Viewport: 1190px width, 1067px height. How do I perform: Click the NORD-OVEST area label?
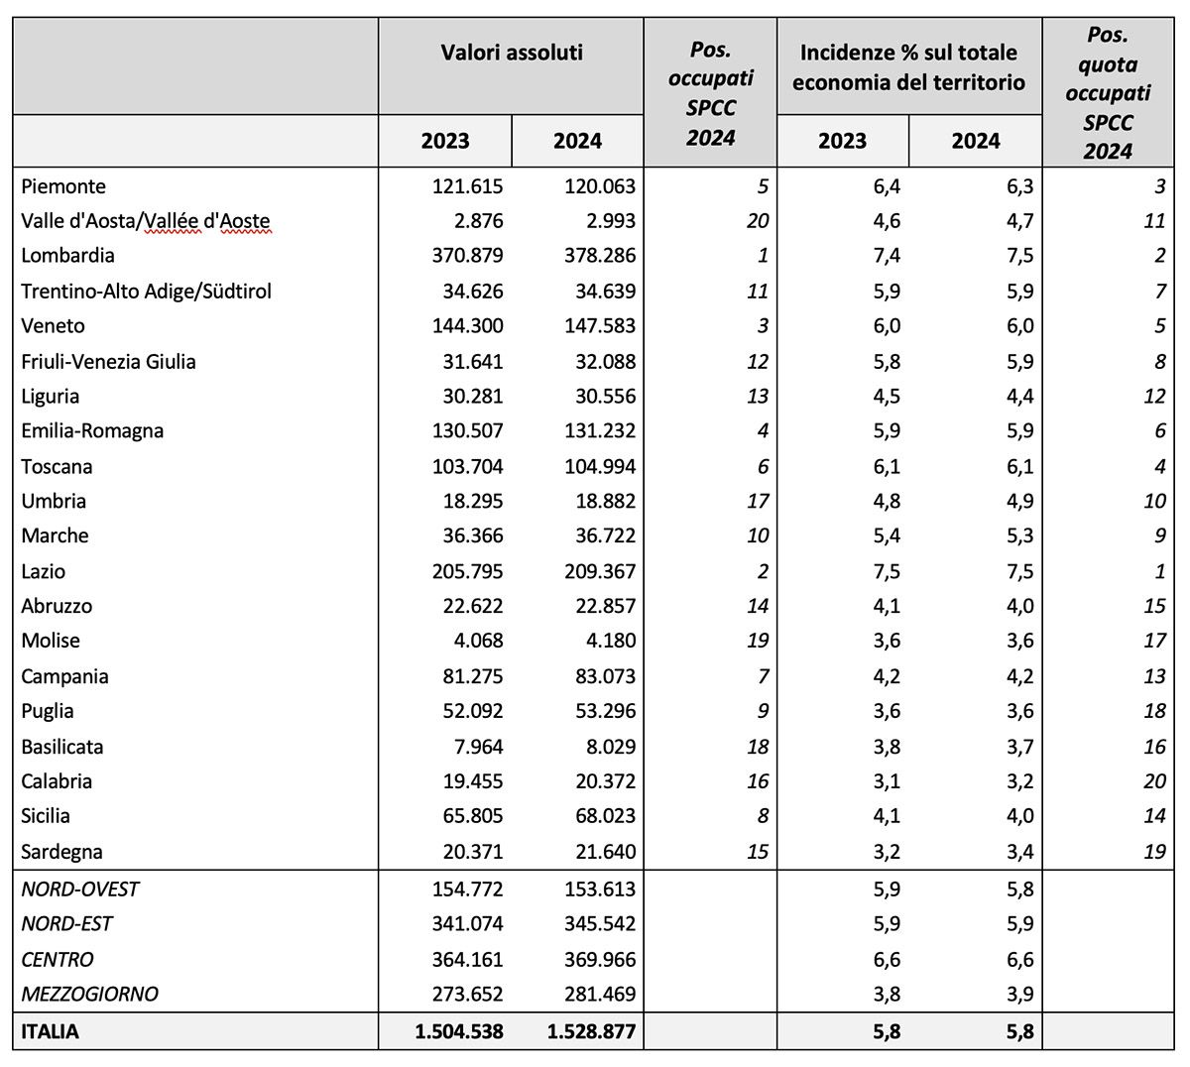80,889
